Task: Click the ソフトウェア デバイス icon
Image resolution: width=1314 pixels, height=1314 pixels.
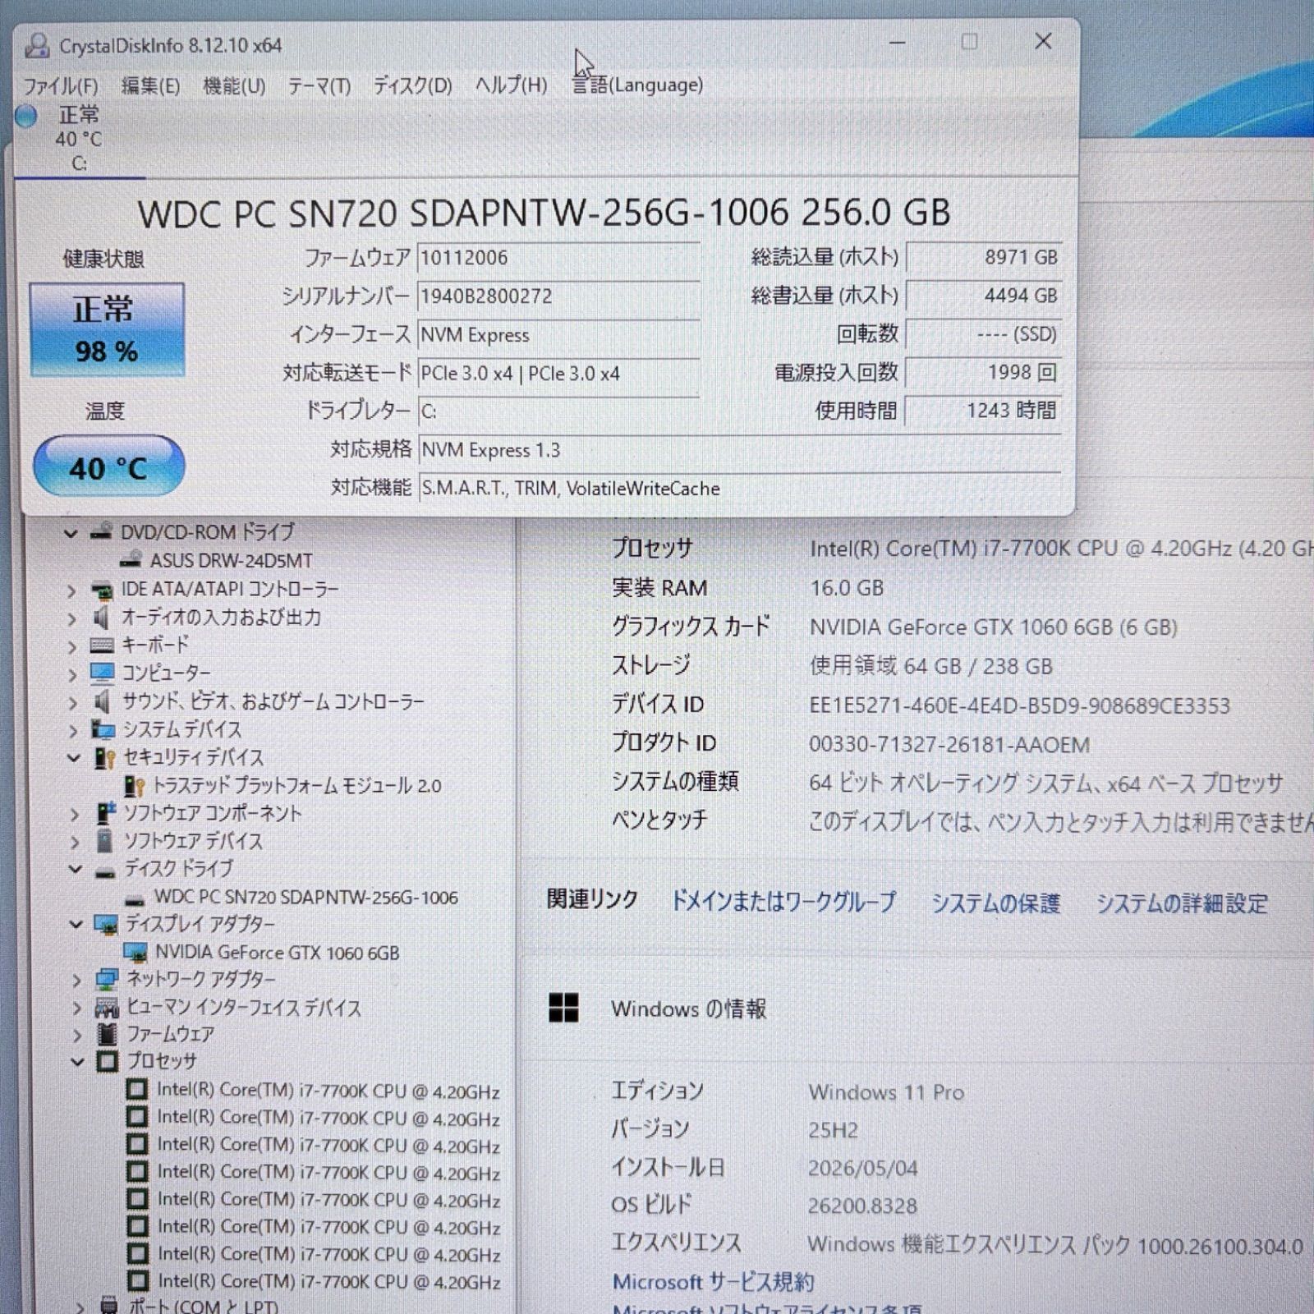Action: click(x=104, y=841)
